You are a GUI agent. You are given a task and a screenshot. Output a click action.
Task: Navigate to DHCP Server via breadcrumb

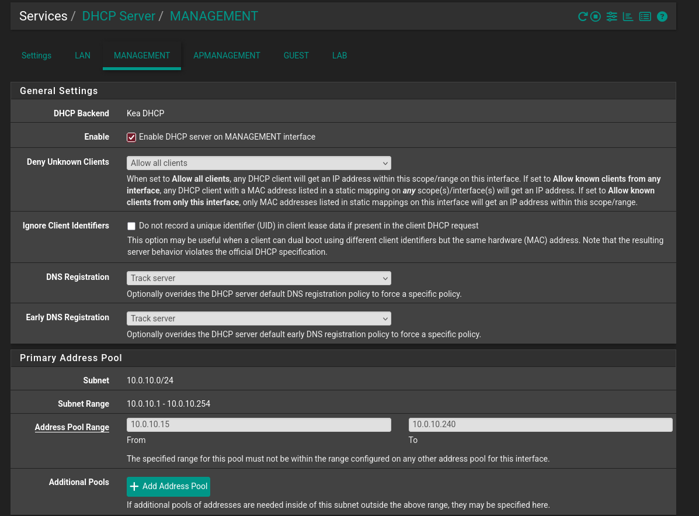click(x=119, y=16)
